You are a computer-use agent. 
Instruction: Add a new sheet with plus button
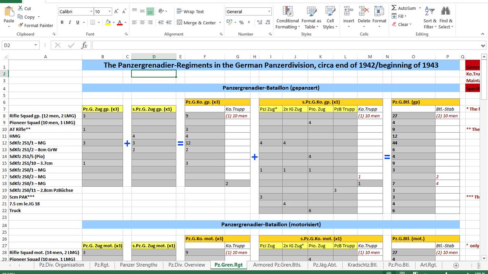click(x=456, y=265)
